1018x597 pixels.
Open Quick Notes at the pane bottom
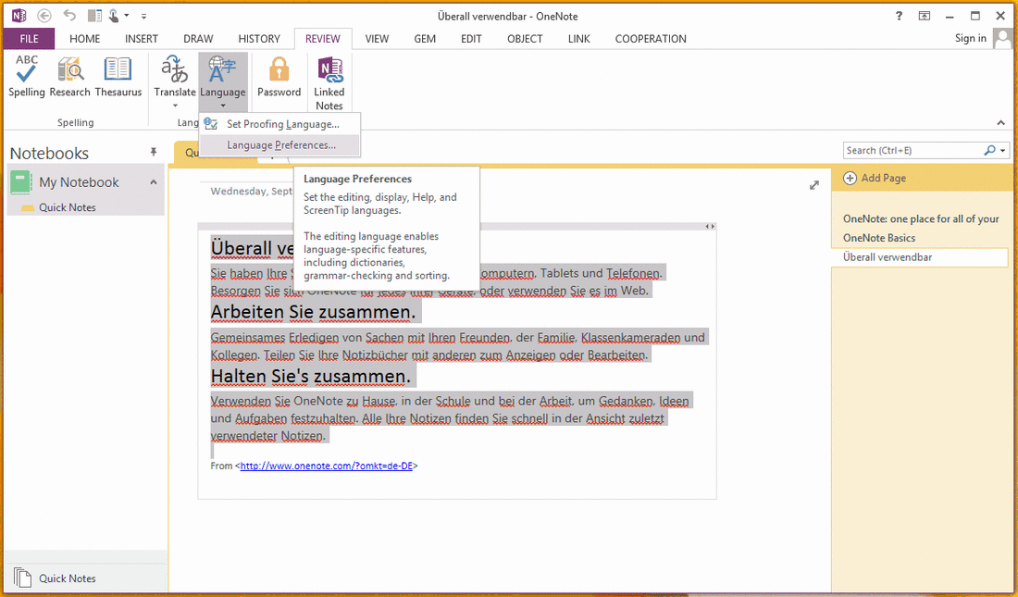point(67,578)
